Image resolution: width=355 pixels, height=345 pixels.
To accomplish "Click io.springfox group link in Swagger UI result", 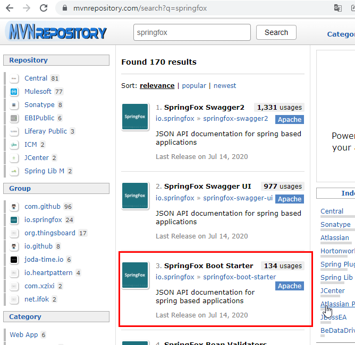I will tap(175, 198).
